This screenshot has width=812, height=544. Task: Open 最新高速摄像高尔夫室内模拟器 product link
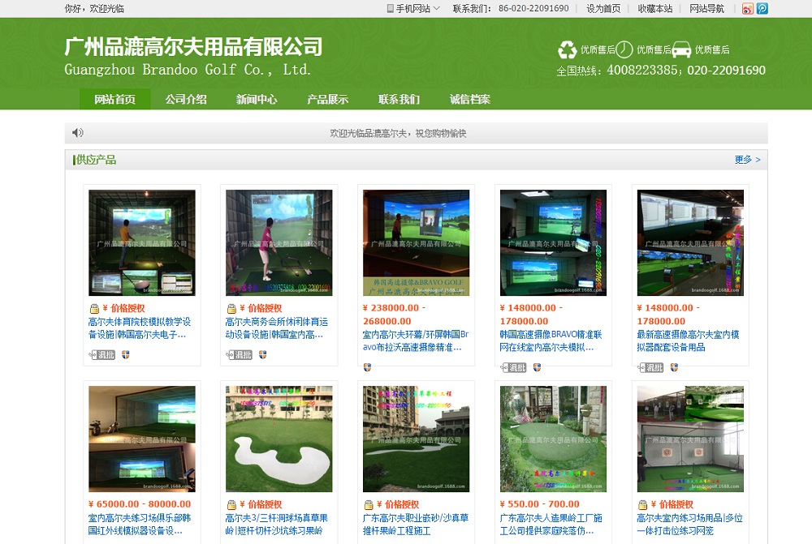coord(689,341)
